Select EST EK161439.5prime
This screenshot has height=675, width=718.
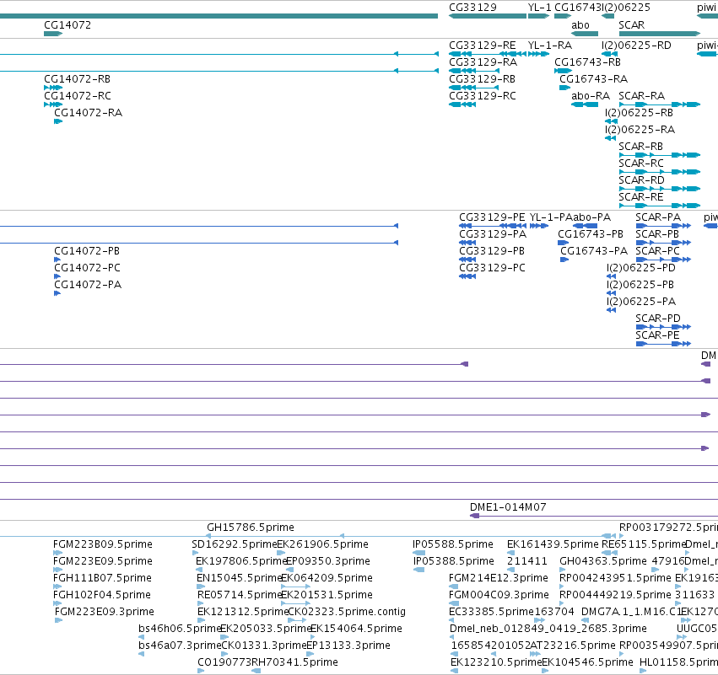coord(553,544)
